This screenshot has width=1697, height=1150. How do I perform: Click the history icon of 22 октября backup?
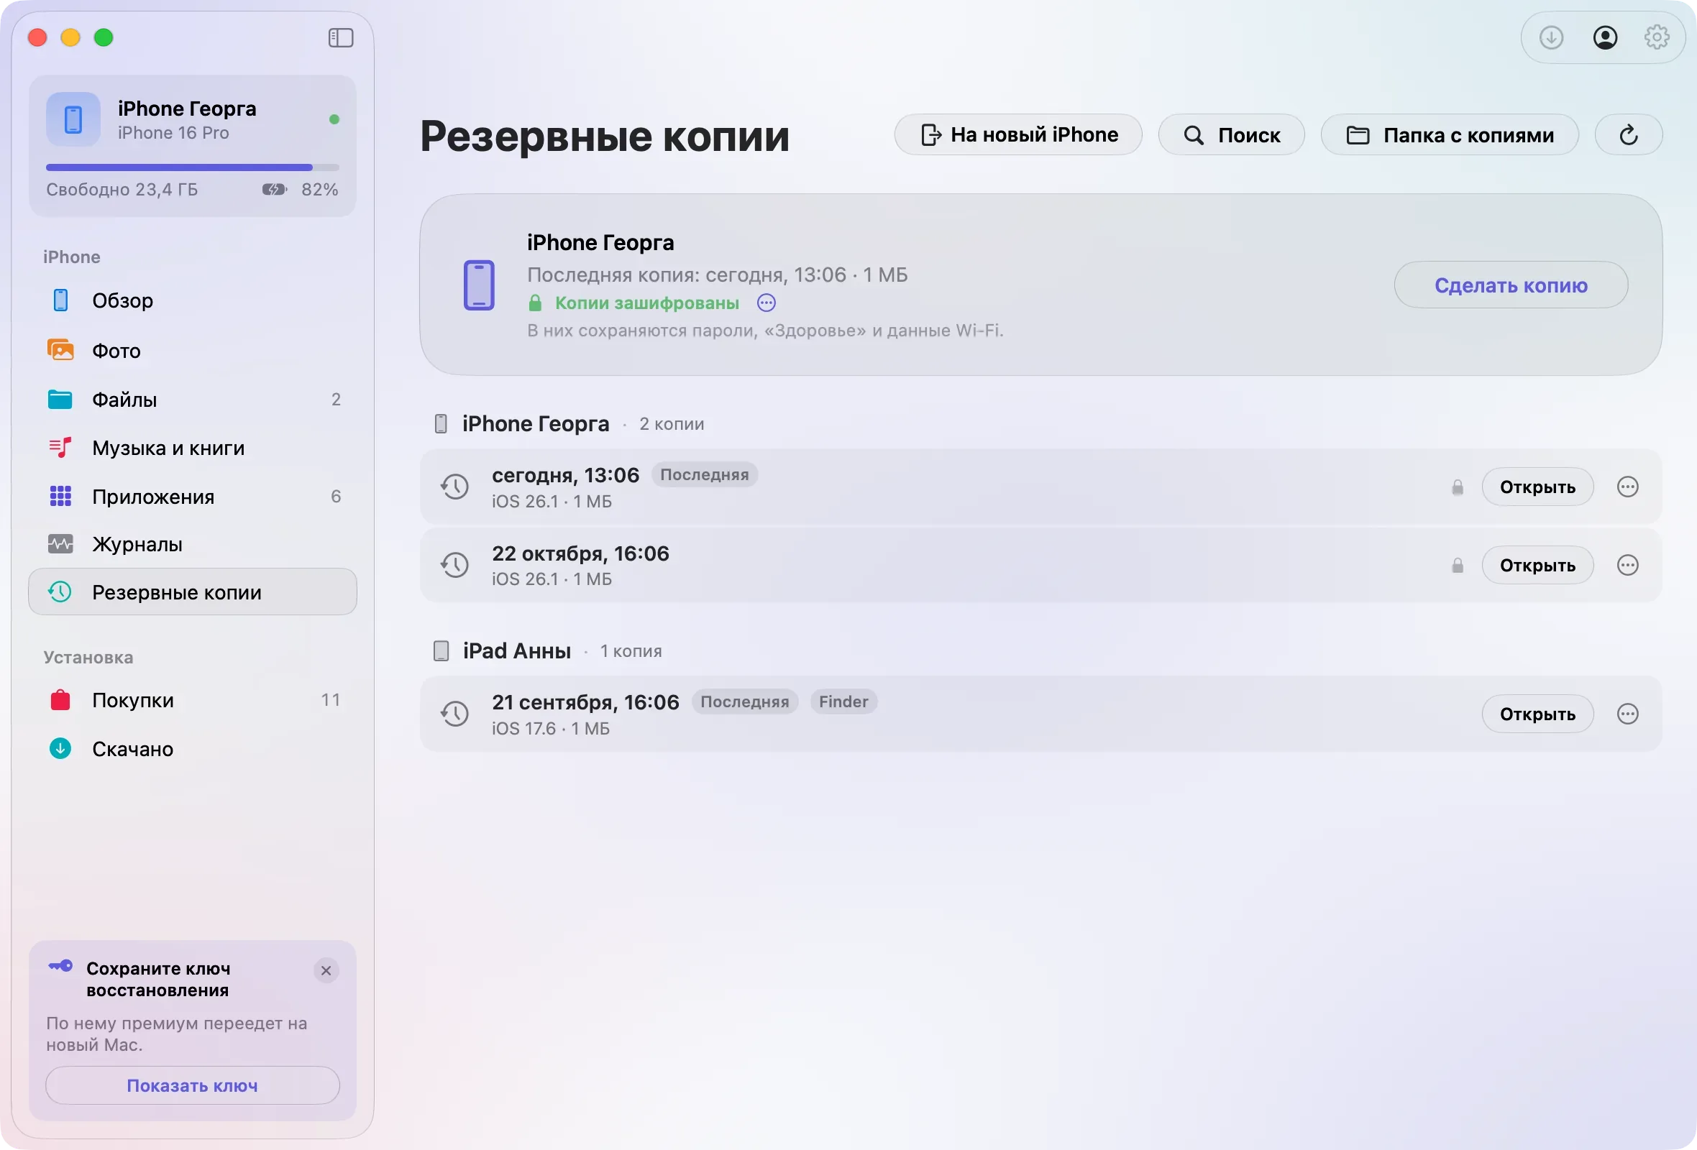455,565
